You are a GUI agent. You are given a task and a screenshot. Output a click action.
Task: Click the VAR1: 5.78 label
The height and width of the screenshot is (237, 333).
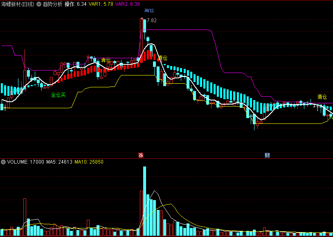pyautogui.click(x=101, y=4)
